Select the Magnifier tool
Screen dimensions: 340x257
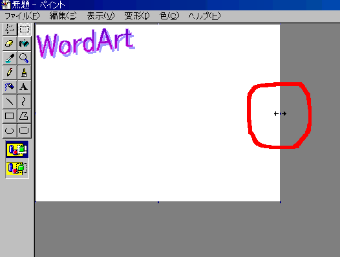pyautogui.click(x=24, y=58)
